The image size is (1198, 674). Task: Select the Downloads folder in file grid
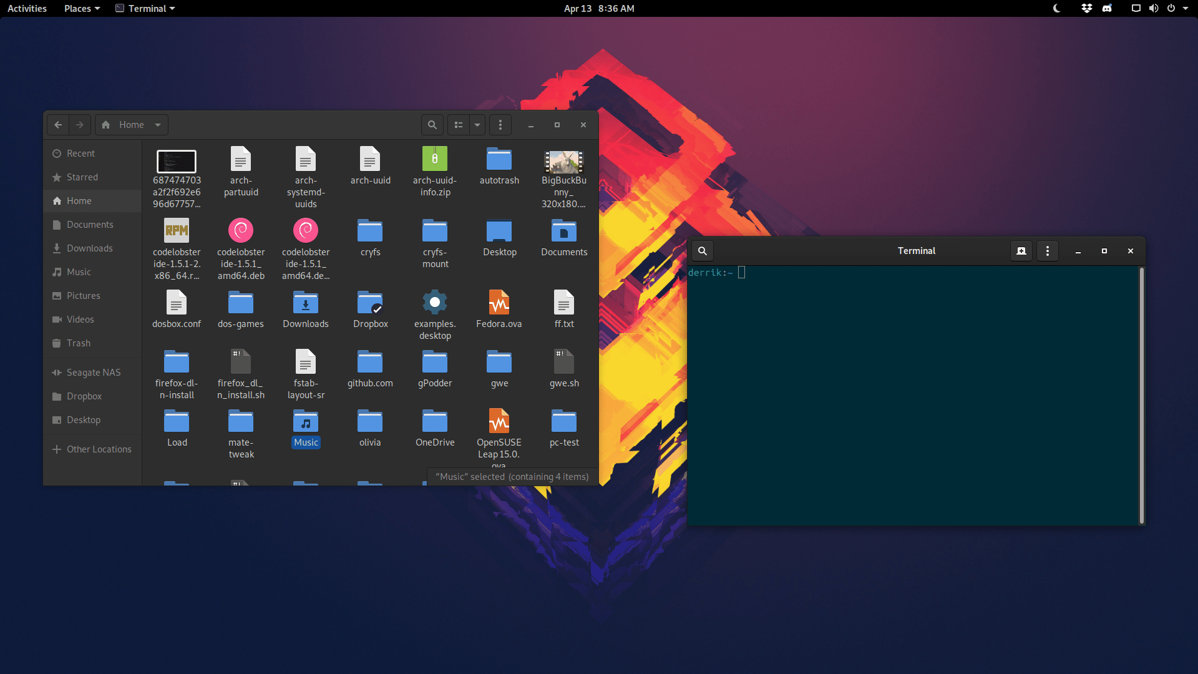point(306,303)
